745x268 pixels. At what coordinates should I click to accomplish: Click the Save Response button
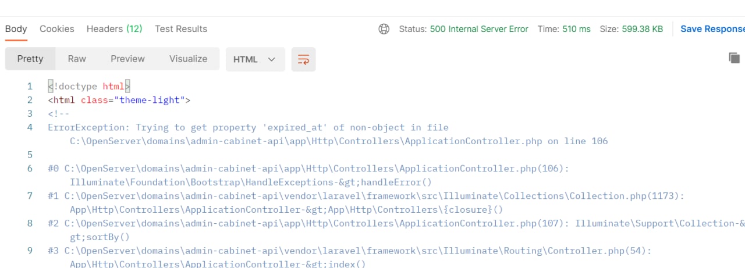pyautogui.click(x=712, y=29)
